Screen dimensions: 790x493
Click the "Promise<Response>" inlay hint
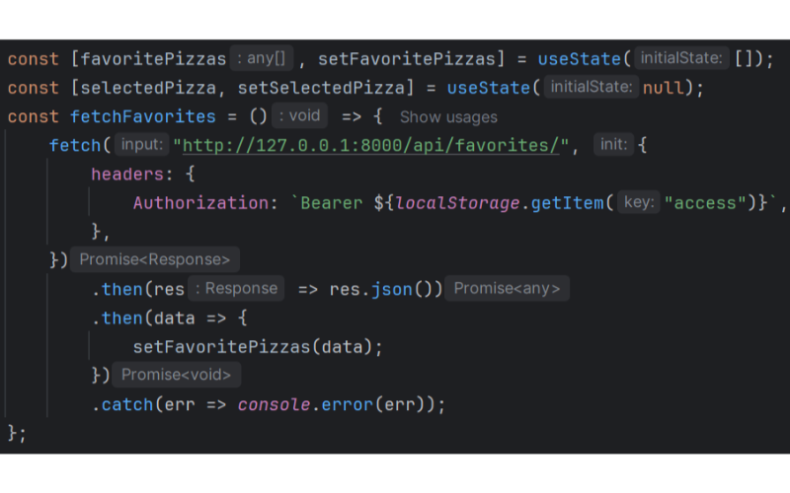154,260
